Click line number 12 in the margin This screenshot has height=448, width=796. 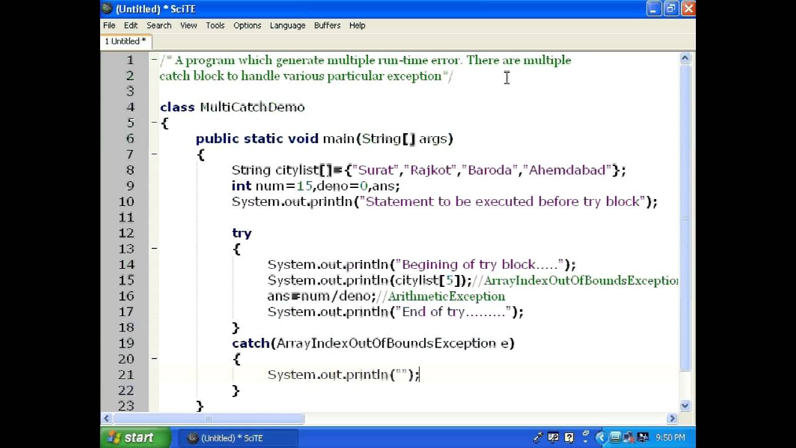point(126,233)
